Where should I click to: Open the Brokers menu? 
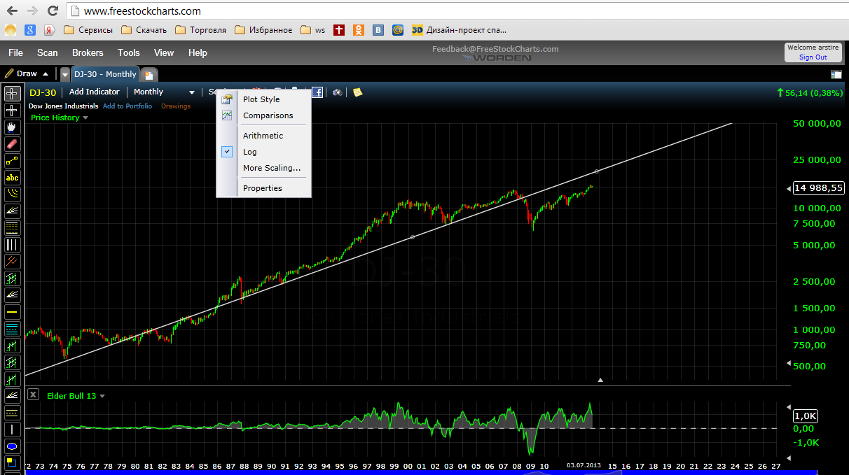[88, 52]
